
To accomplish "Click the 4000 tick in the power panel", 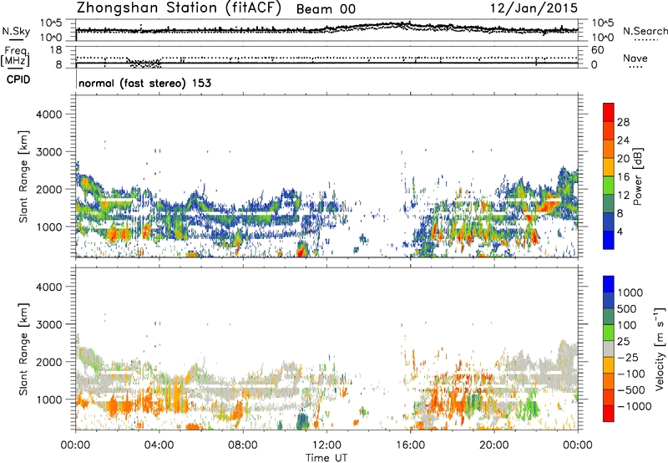I will 48,114.
